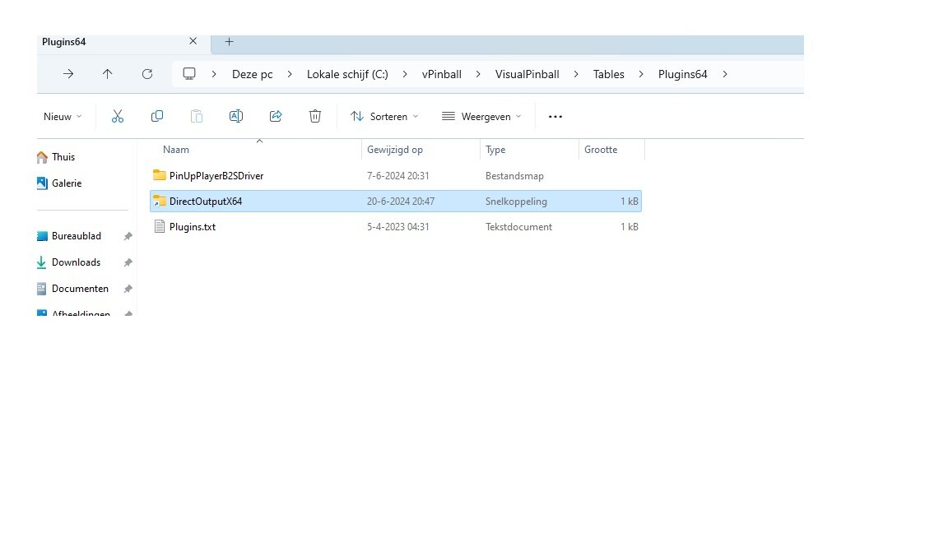Select the PinUpPlayerB2SDriver folder
948x533 pixels.
pyautogui.click(x=216, y=176)
